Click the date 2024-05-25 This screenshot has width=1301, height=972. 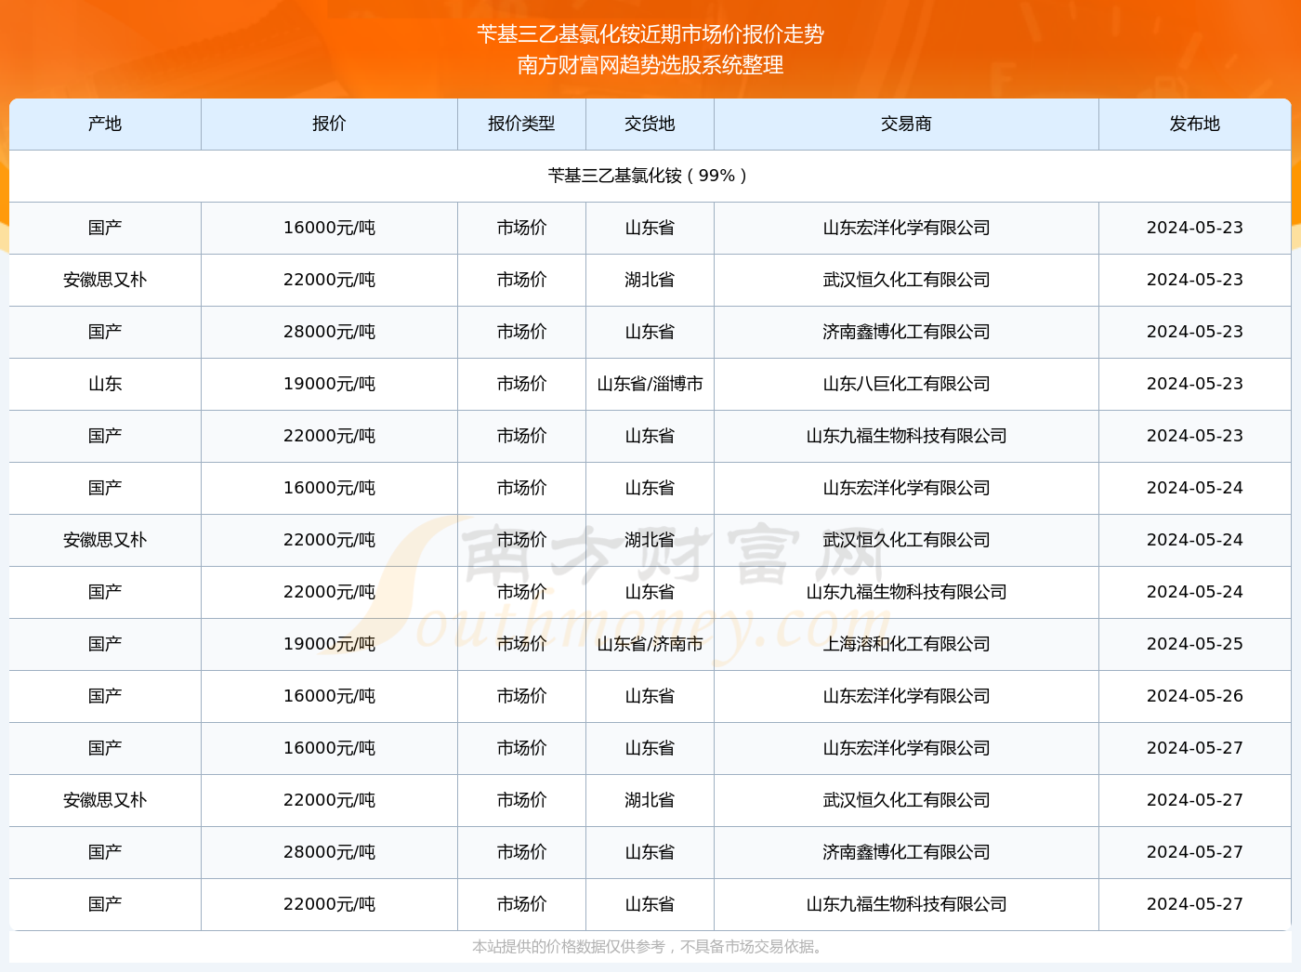click(x=1194, y=644)
